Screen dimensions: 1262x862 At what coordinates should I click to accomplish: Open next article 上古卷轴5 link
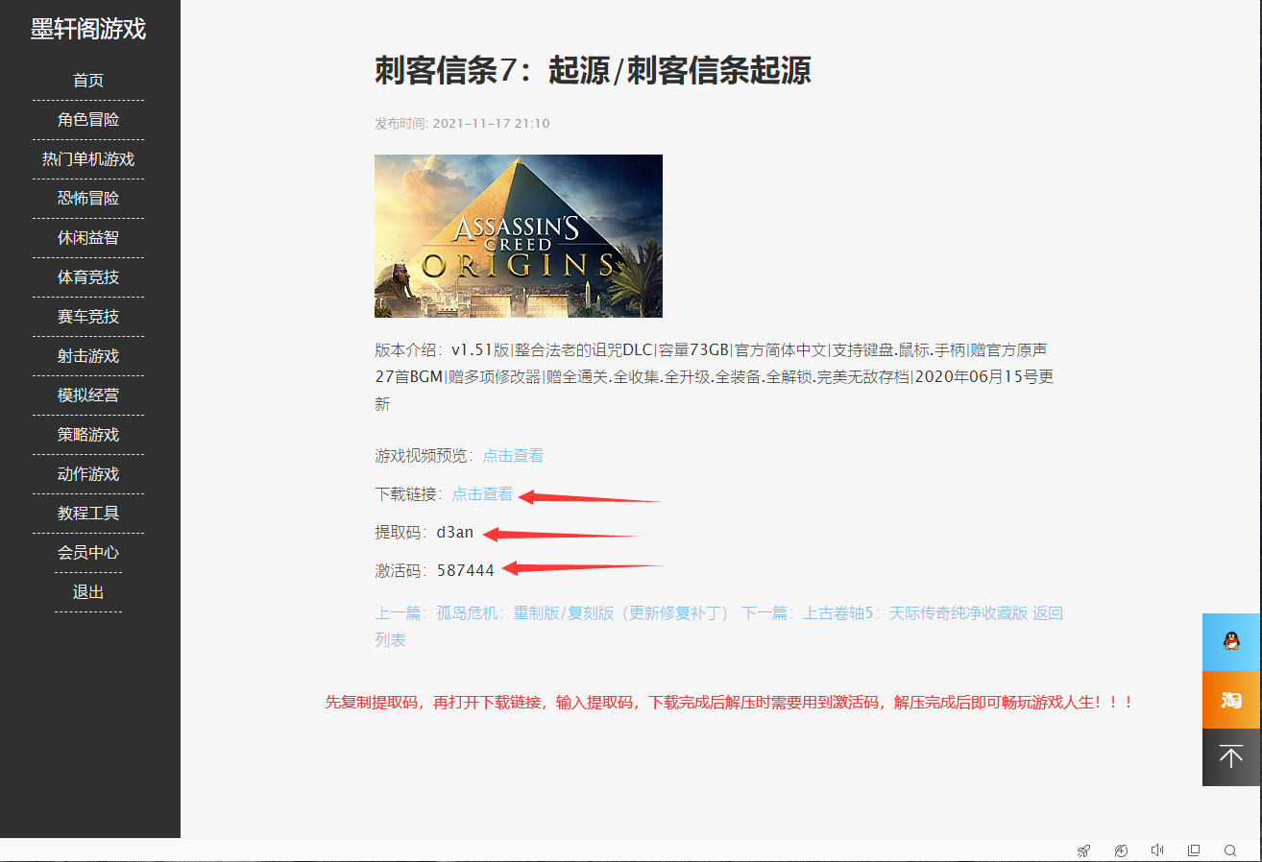pyautogui.click(x=914, y=612)
